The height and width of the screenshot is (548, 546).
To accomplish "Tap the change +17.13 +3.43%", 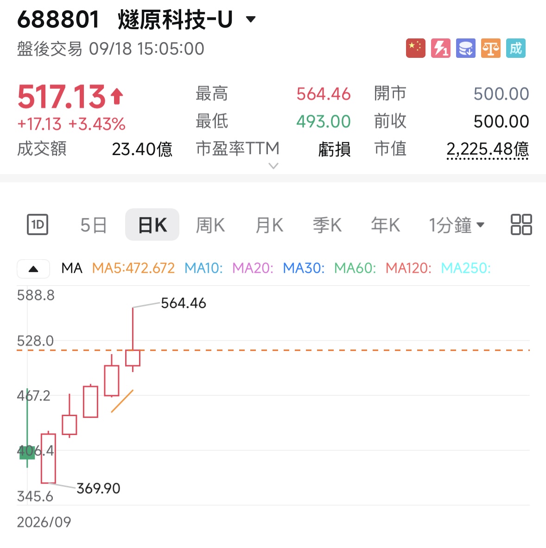I will [71, 125].
